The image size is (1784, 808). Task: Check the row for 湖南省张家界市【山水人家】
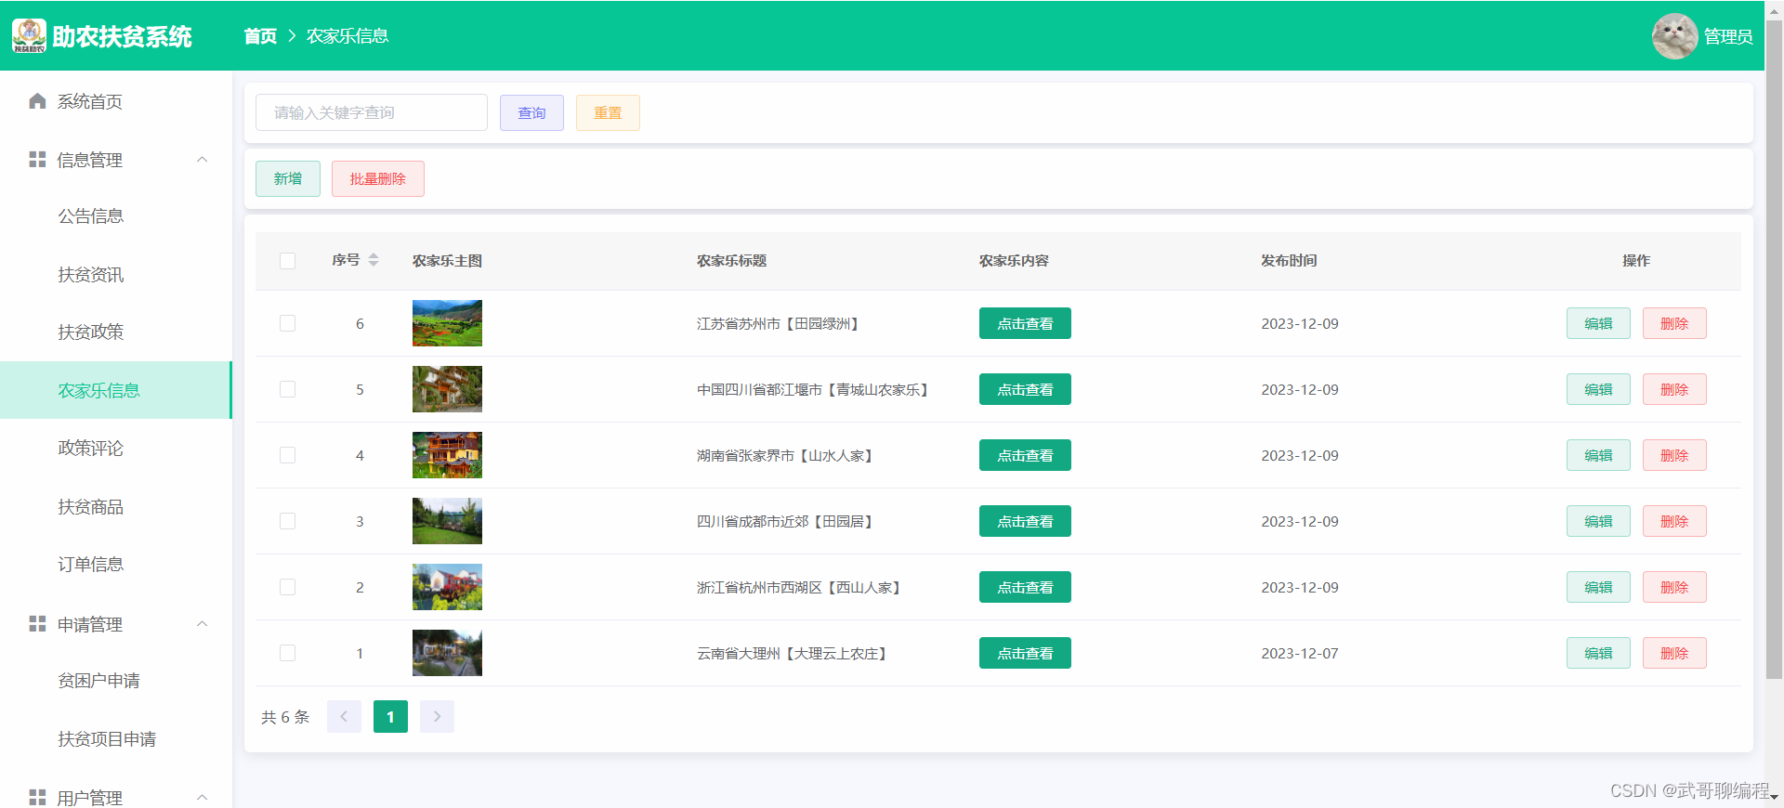pyautogui.click(x=287, y=455)
